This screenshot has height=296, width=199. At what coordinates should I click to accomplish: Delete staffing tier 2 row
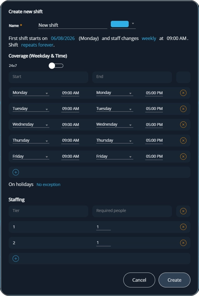coord(183,243)
